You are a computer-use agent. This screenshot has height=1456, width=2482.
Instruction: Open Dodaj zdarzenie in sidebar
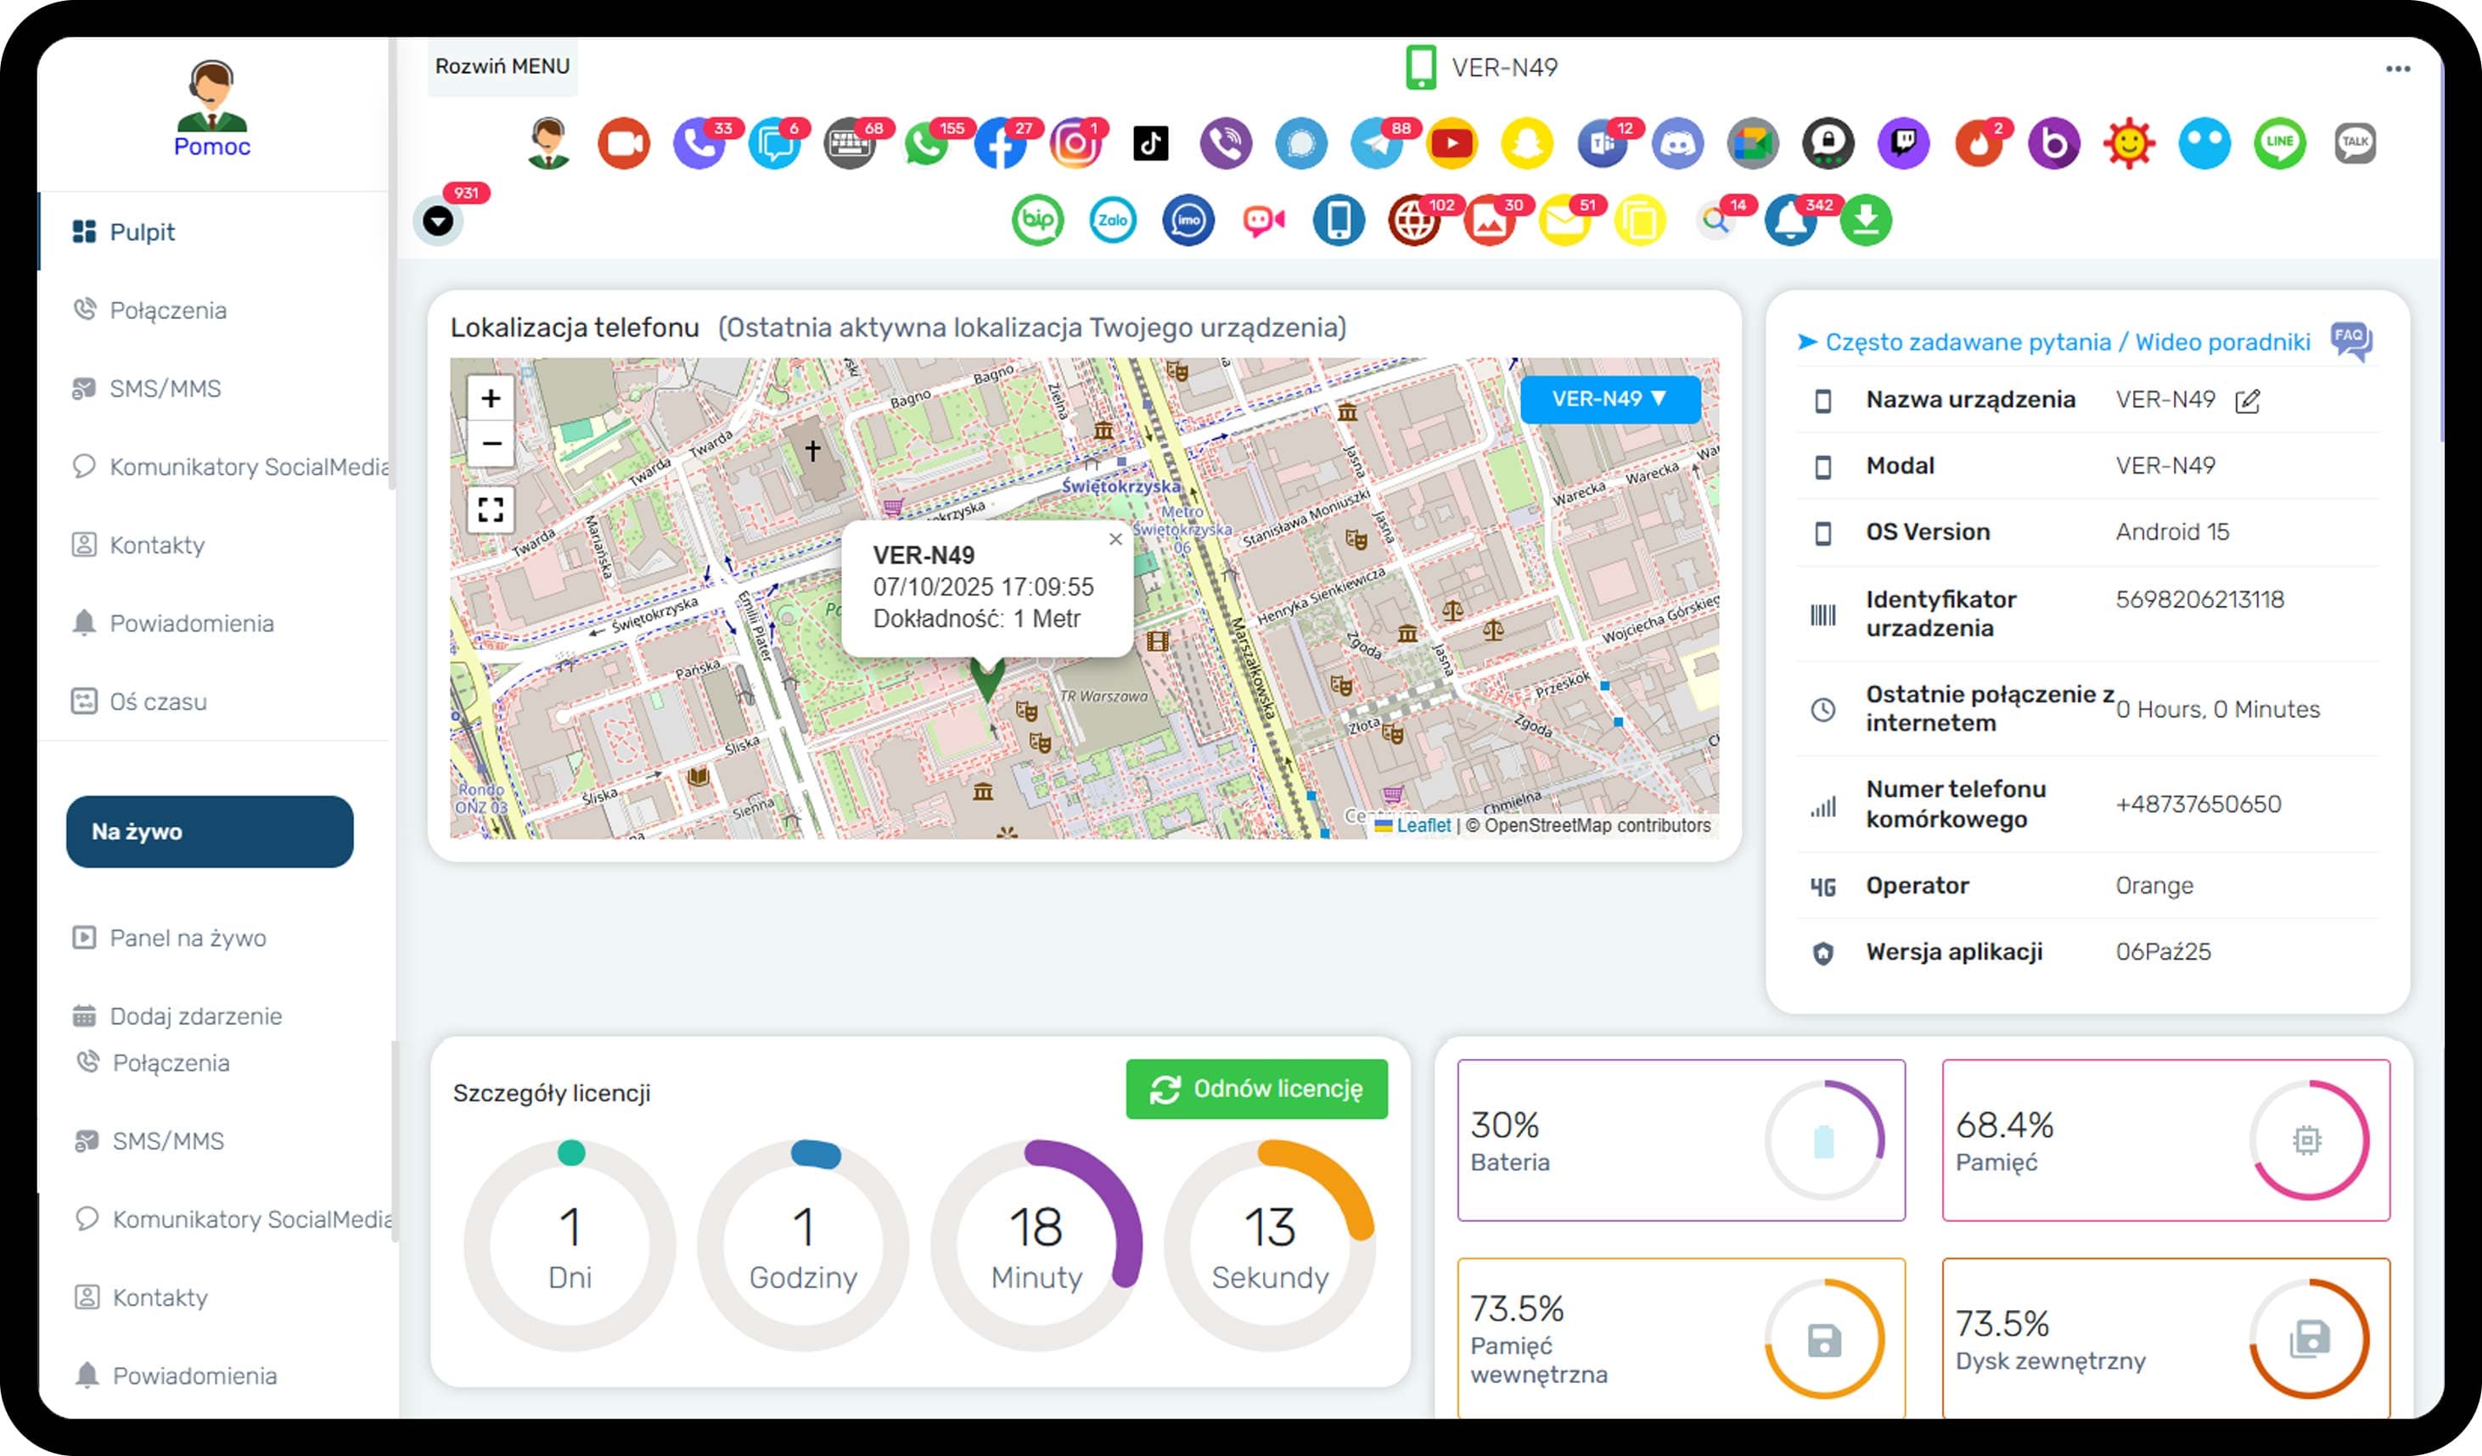(x=195, y=1016)
